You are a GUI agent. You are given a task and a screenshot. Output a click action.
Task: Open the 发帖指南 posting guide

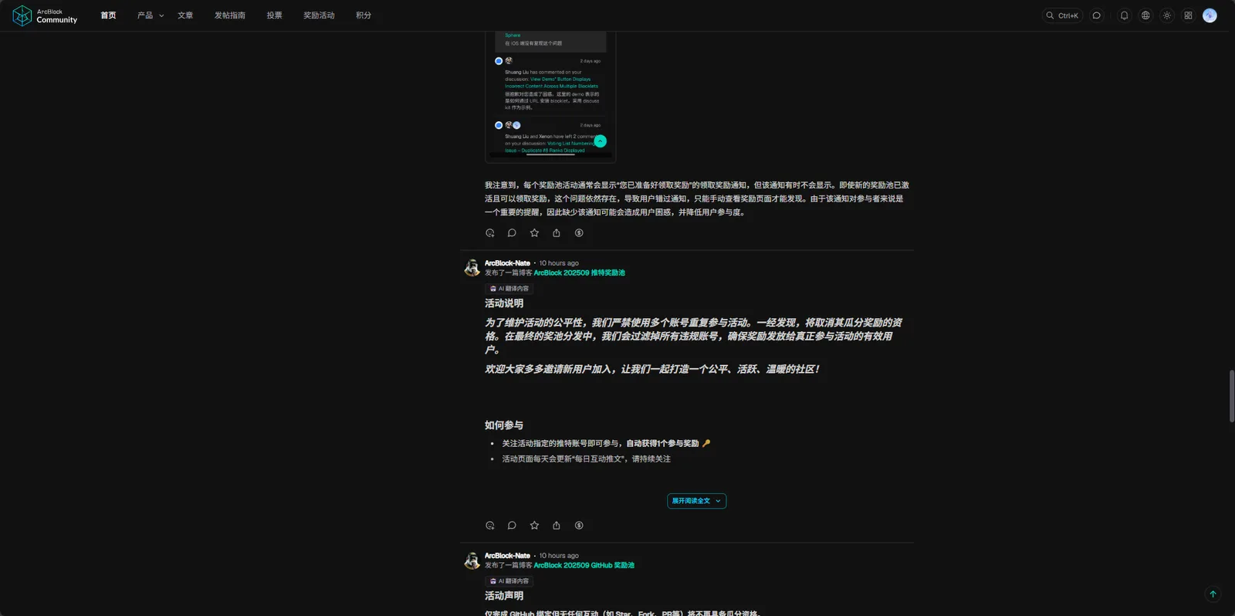click(x=230, y=15)
